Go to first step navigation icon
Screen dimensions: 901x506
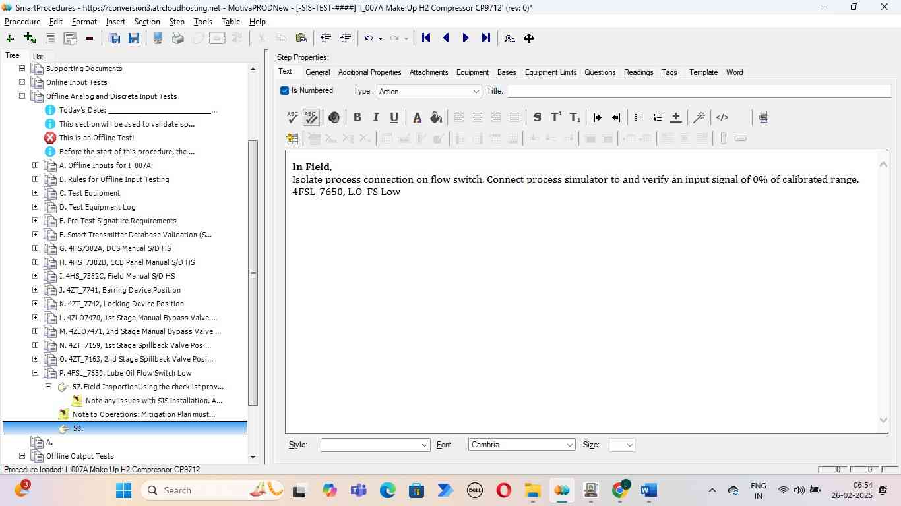coord(426,38)
